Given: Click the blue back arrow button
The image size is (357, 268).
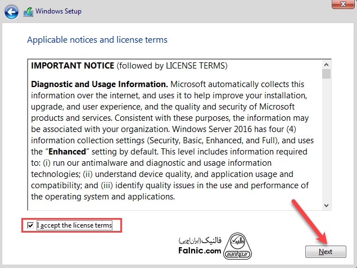Looking at the screenshot, I should (12, 11).
